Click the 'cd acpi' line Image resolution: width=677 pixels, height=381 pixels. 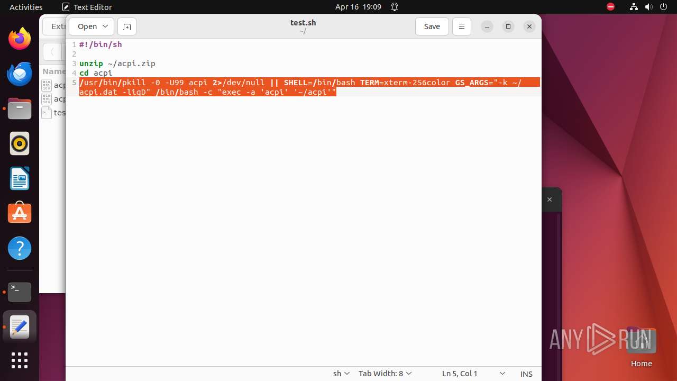coord(96,73)
